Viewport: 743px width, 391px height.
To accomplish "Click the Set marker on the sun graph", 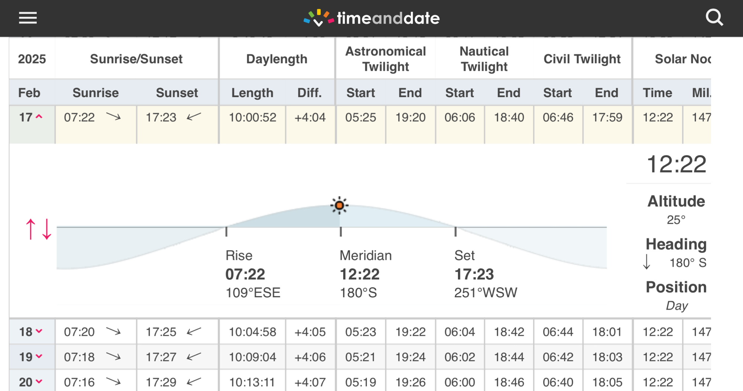I will point(455,231).
